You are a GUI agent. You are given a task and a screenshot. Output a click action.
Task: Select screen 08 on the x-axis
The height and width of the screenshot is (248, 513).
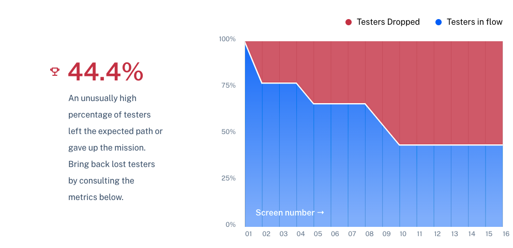pyautogui.click(x=369, y=234)
